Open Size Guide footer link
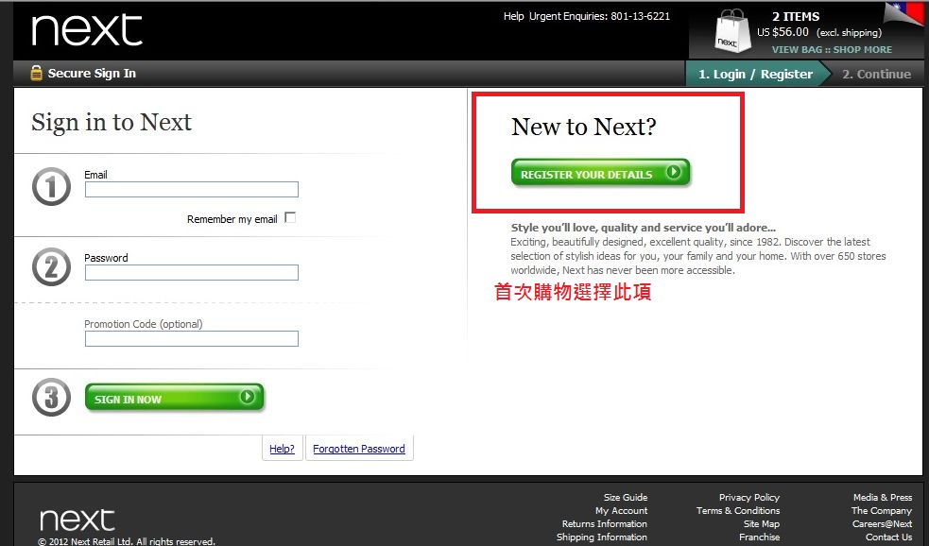The height and width of the screenshot is (546, 929). (x=626, y=498)
